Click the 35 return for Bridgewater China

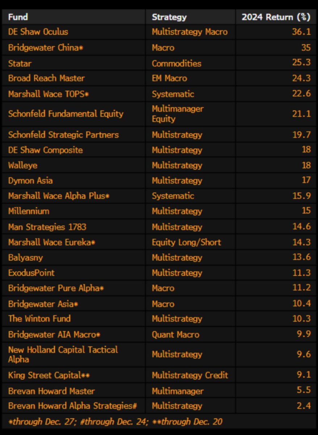point(306,47)
